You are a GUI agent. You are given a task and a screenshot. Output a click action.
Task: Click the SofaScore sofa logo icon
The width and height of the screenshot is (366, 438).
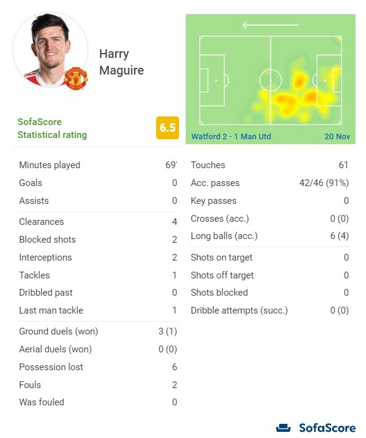tap(283, 428)
